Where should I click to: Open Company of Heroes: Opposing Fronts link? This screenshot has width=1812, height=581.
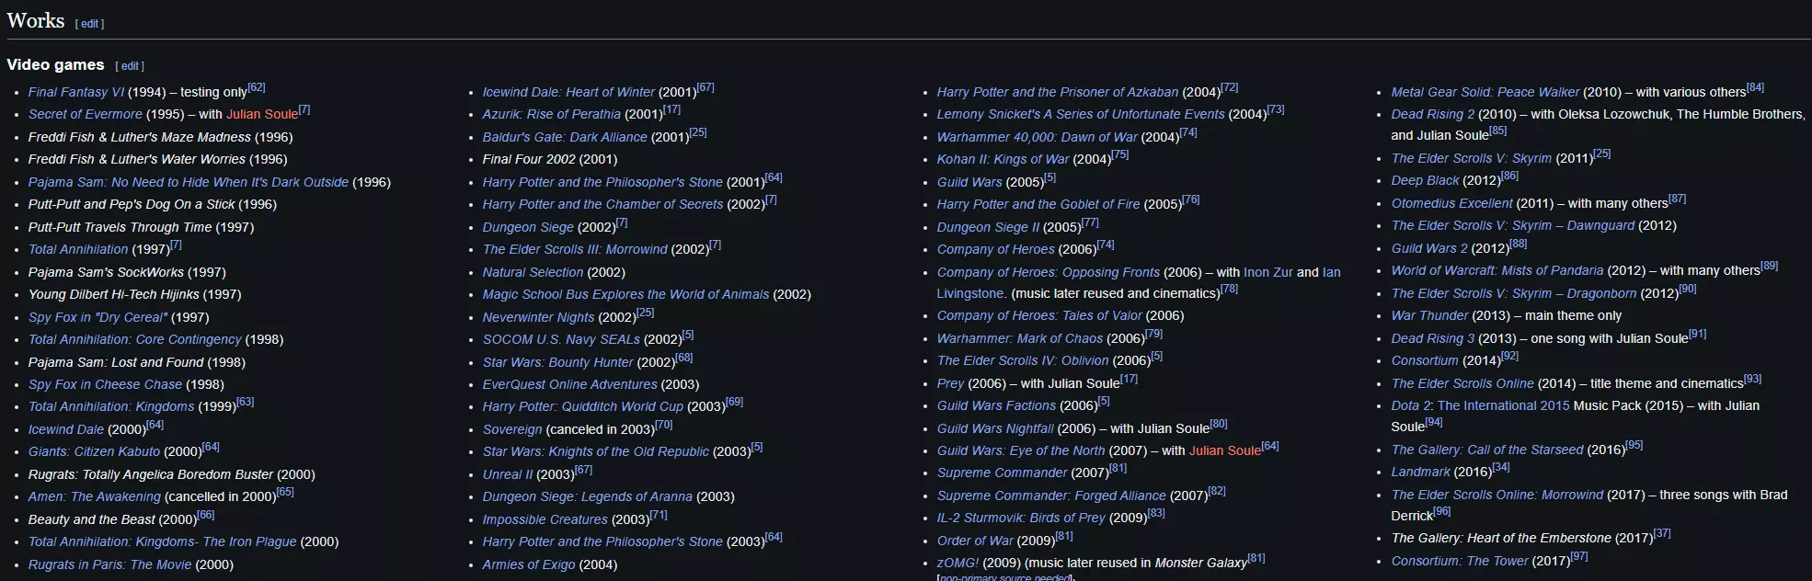[x=1049, y=273]
